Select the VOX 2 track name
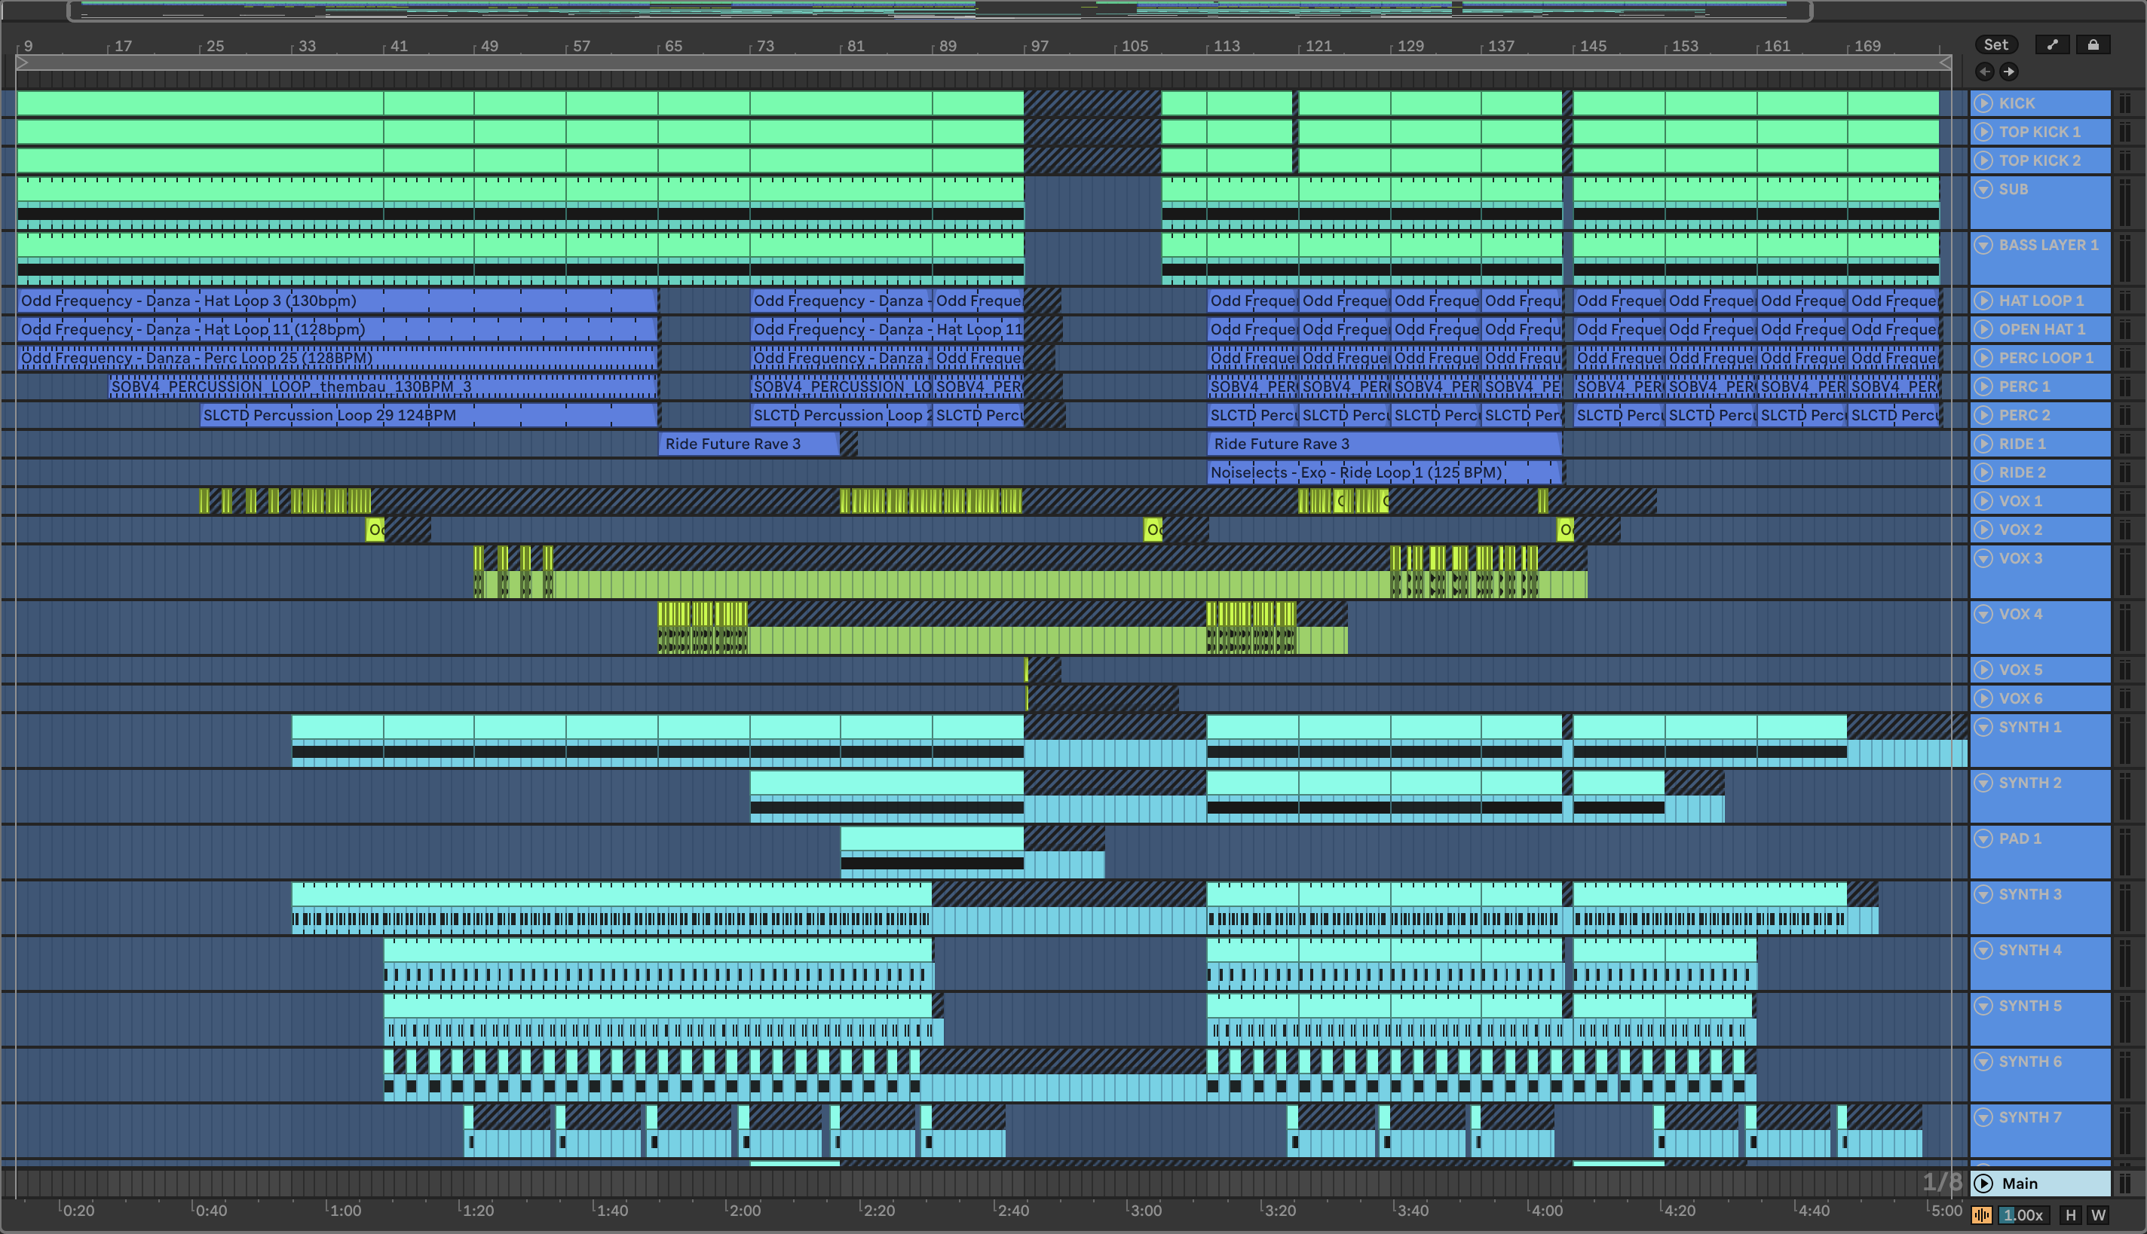 coord(2020,530)
